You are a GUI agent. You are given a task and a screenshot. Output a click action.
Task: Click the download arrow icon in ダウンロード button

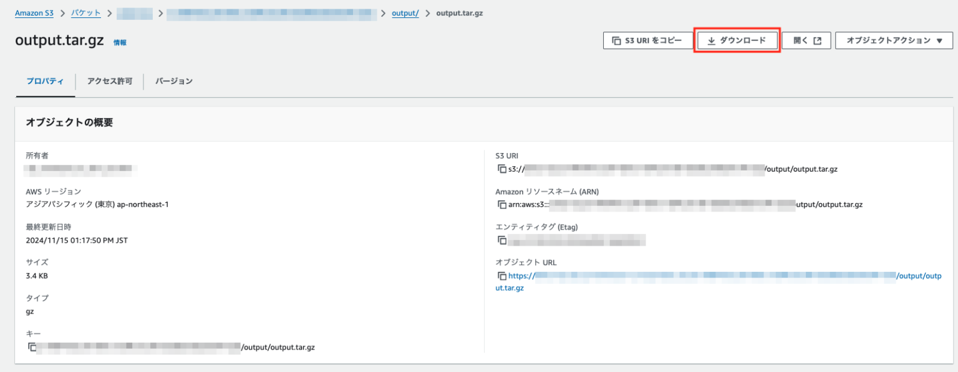(x=711, y=40)
